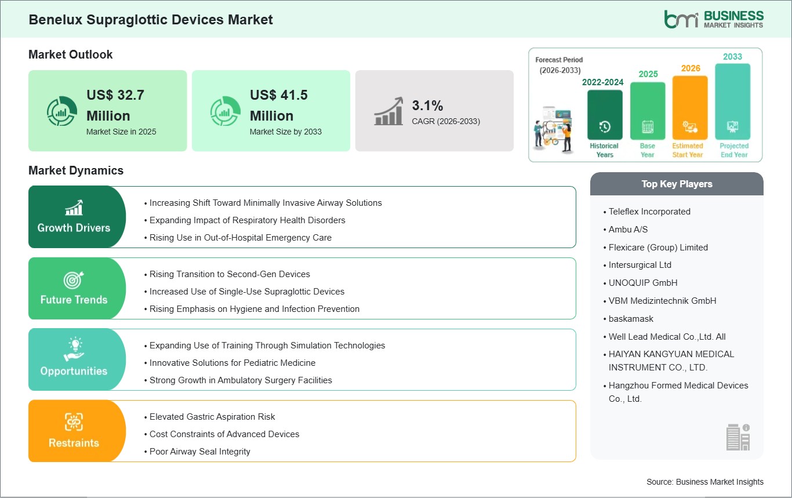
Task: Select the Opportunities label block
Action: [77, 359]
